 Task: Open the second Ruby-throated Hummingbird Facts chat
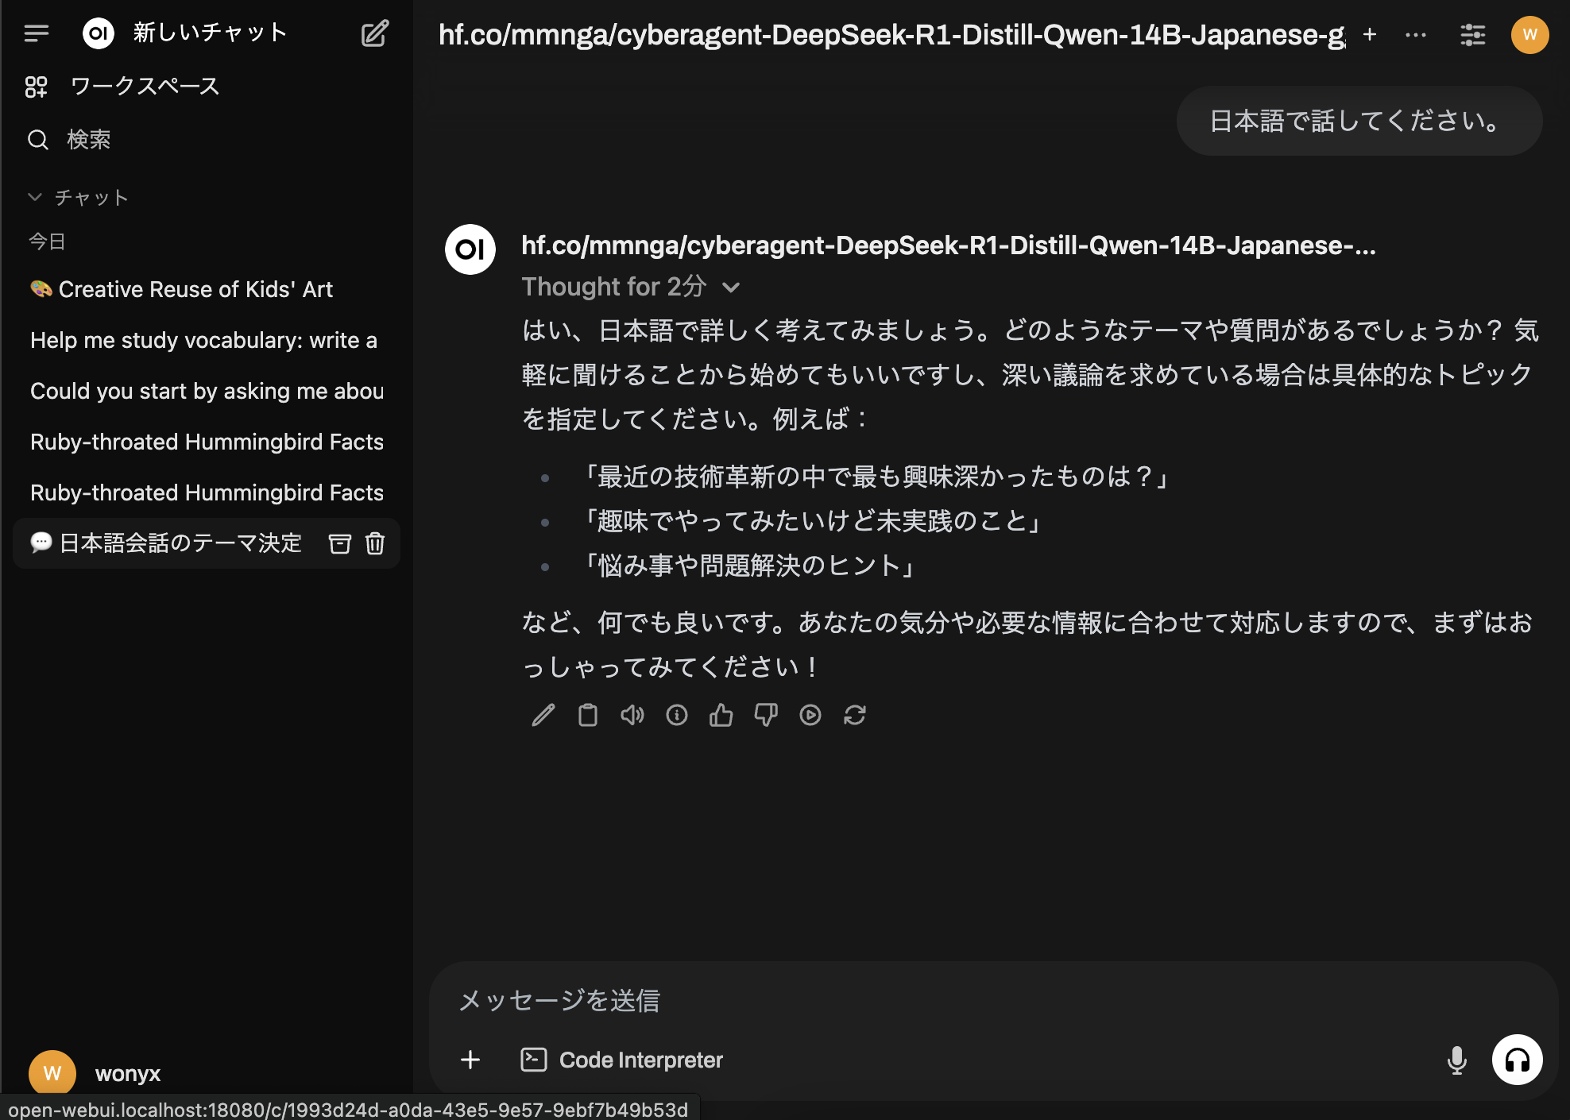[x=206, y=492]
